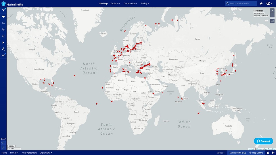Open the weather wind layer icon
The width and height of the screenshot is (276, 155).
tap(3, 30)
